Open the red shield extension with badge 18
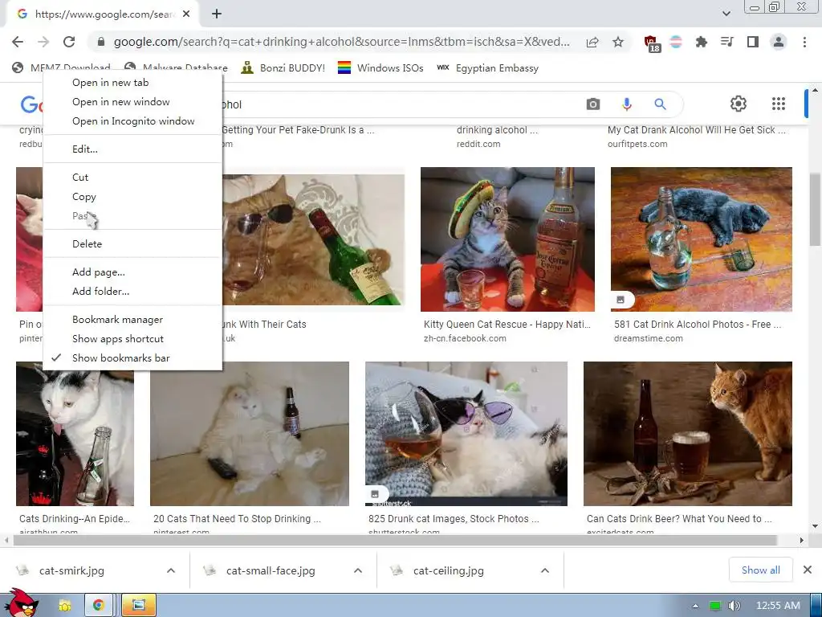 click(x=652, y=43)
